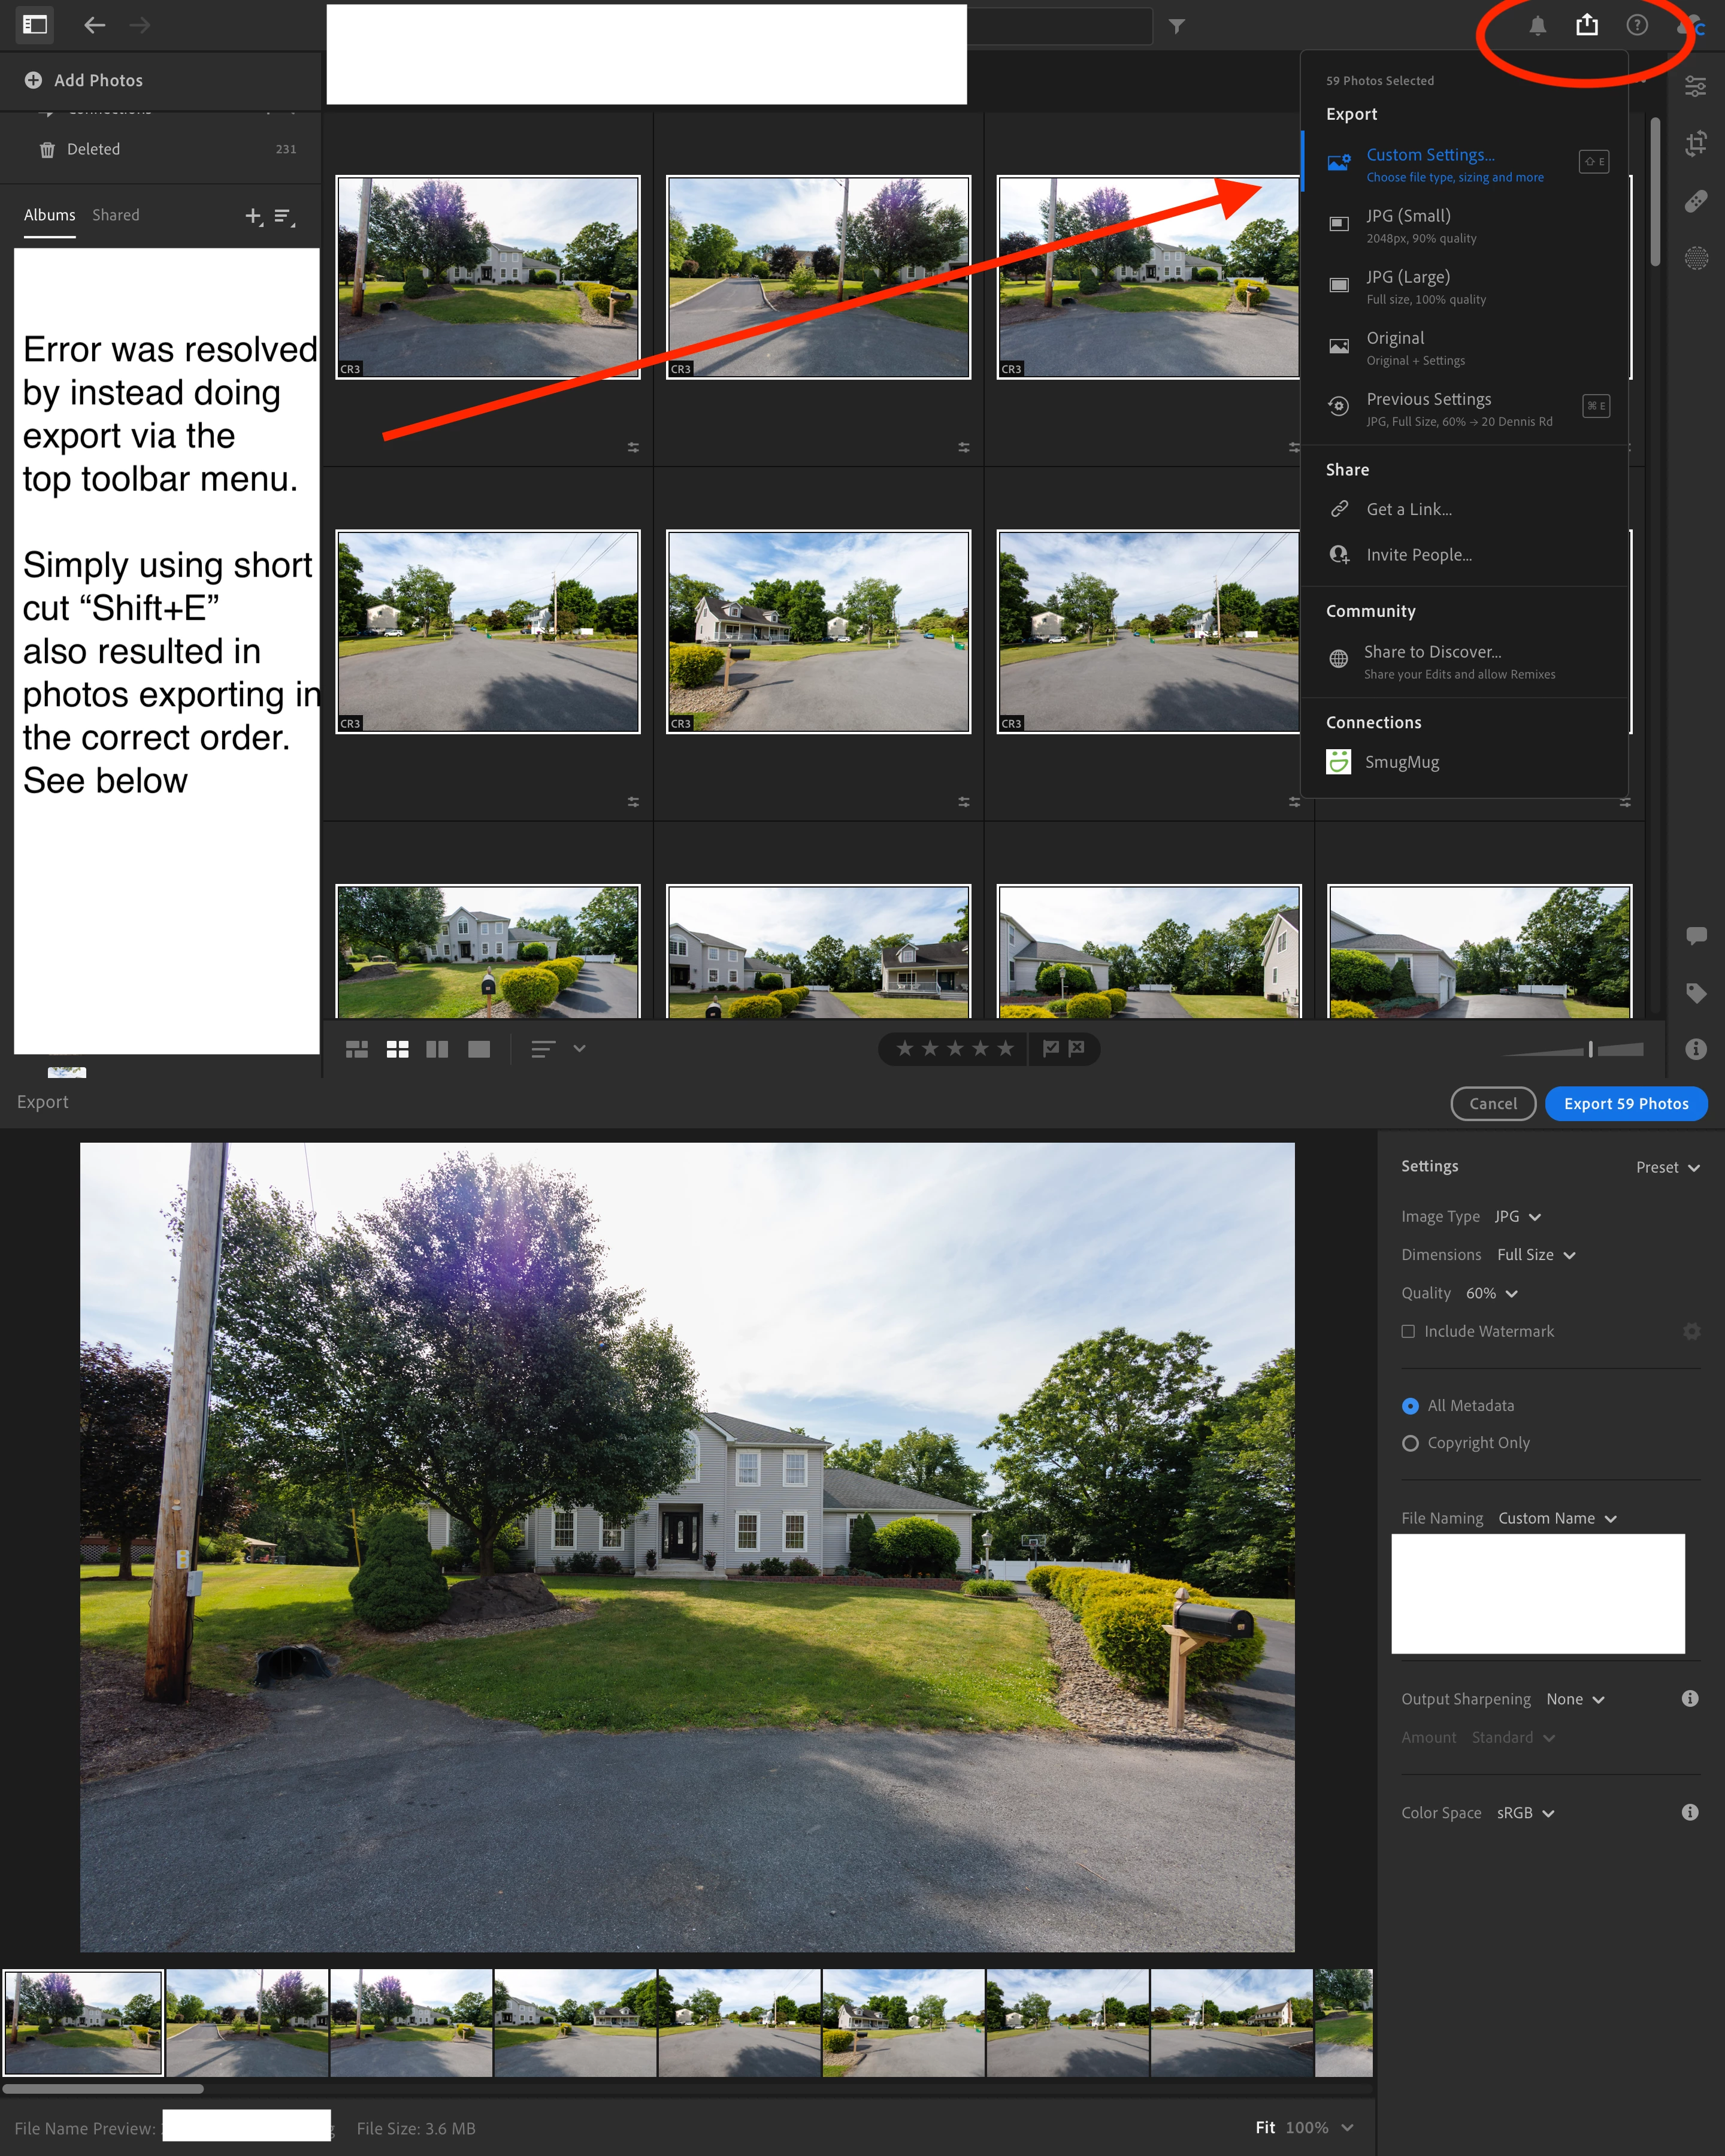
Task: Adjust the thumbnail size slider
Action: pyautogui.click(x=1590, y=1049)
